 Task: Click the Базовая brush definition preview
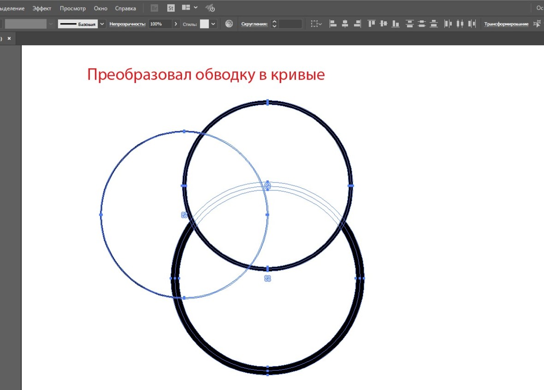78,24
